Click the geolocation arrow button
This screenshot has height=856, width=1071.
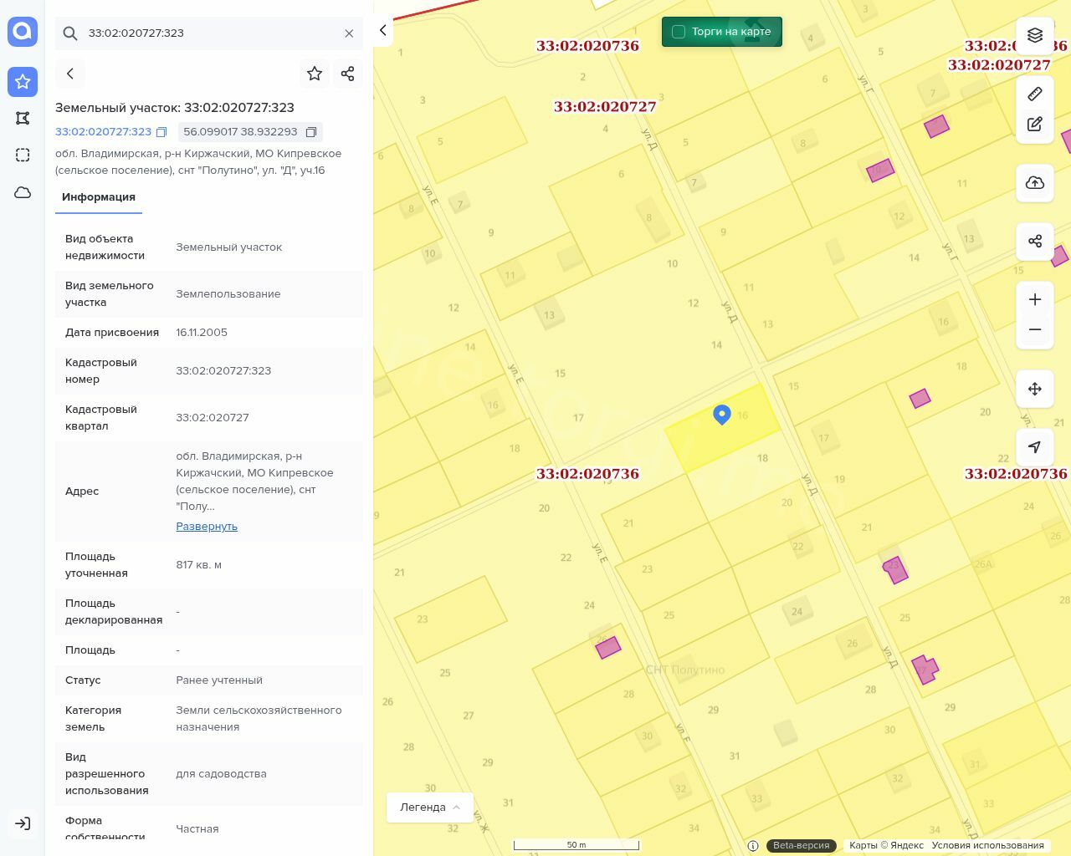tap(1035, 447)
